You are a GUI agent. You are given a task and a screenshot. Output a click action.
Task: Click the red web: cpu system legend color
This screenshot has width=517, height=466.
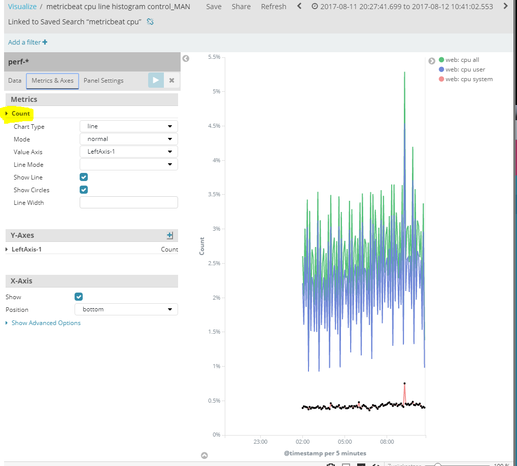441,79
